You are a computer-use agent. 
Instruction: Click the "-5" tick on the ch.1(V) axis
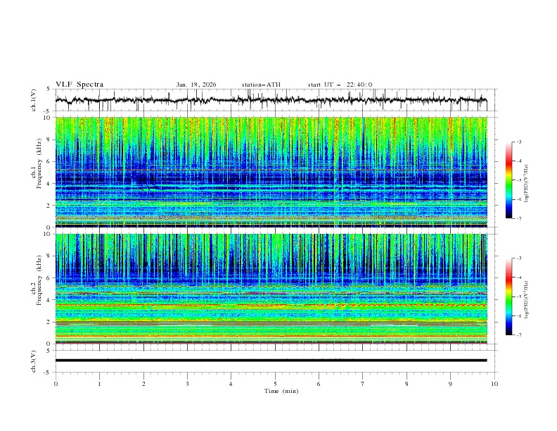click(48, 111)
